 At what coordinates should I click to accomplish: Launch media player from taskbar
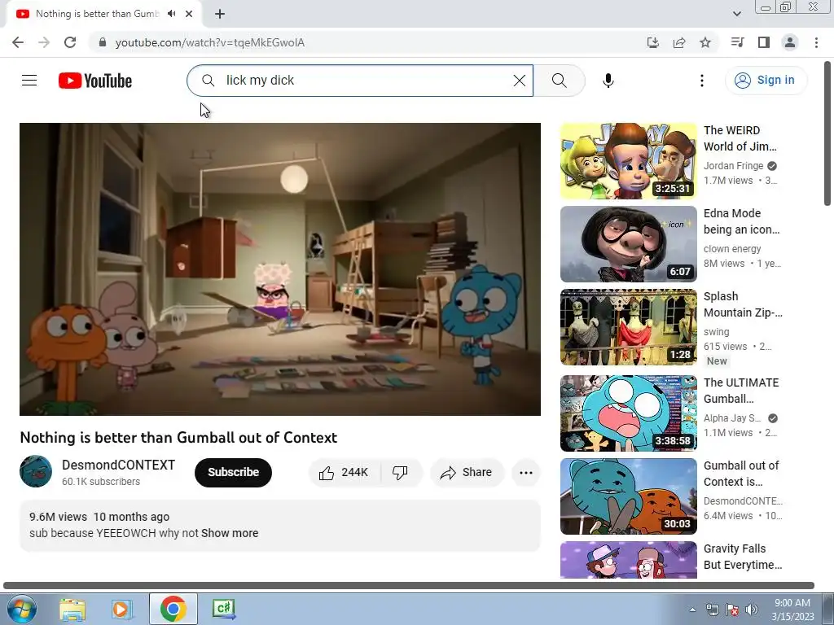point(122,609)
